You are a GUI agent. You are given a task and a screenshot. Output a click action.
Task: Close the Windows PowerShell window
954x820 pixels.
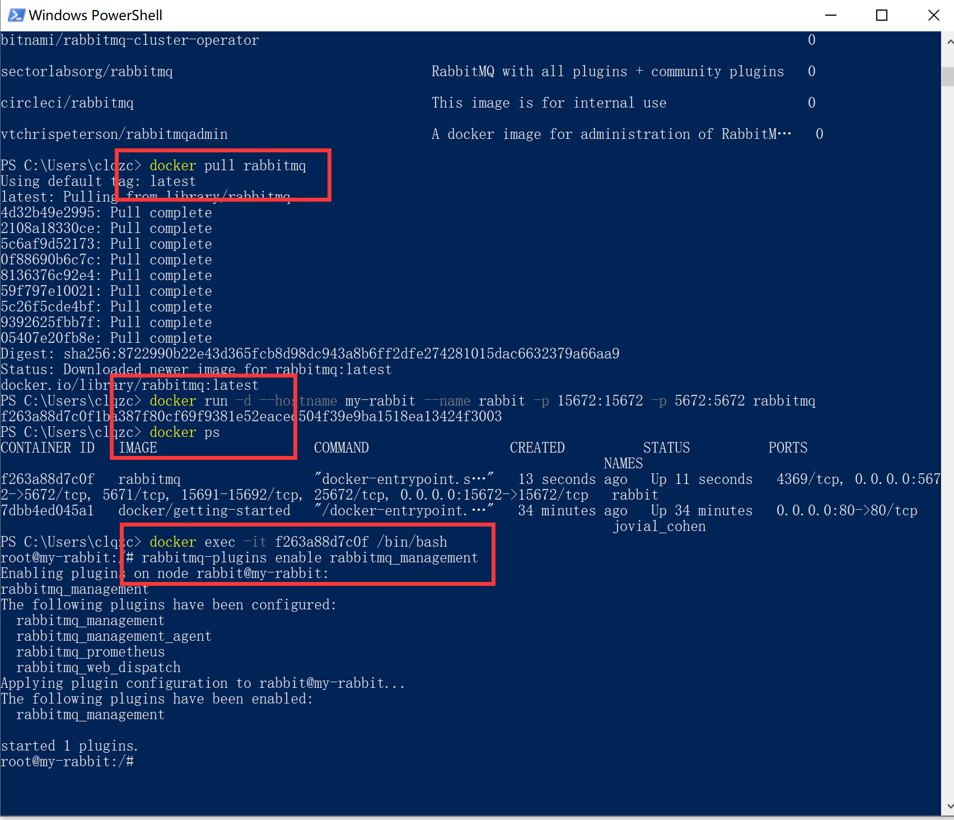click(933, 15)
